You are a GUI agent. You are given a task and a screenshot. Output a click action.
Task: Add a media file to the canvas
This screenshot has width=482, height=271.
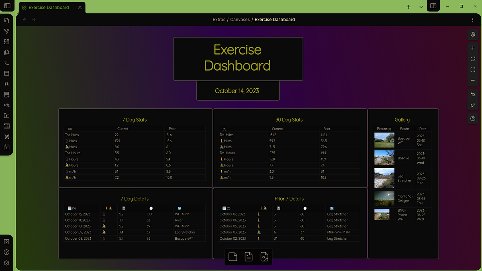click(264, 257)
